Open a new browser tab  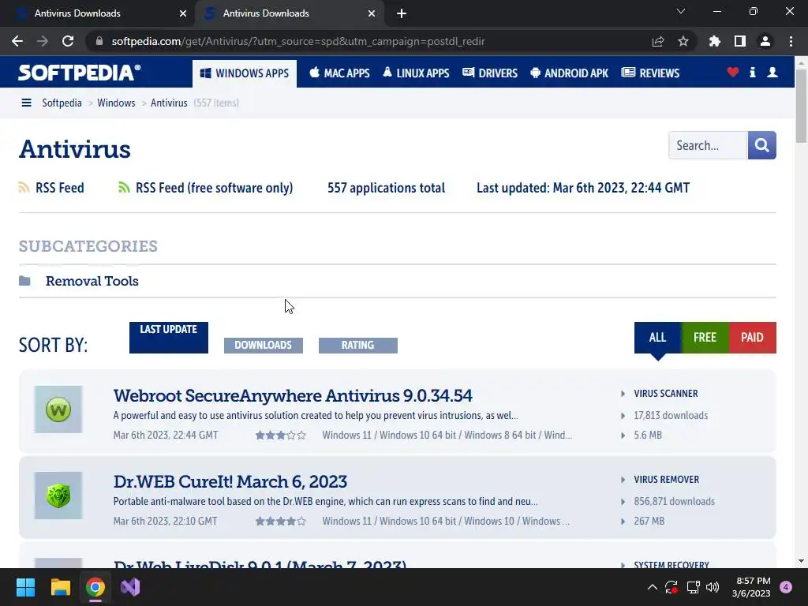point(402,13)
